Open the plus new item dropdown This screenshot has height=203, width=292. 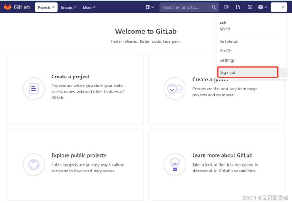point(150,7)
